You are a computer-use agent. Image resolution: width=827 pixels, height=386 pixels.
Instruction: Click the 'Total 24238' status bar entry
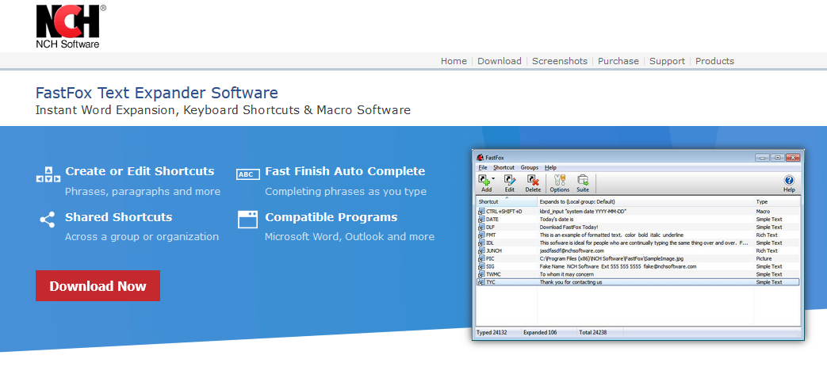(x=593, y=332)
